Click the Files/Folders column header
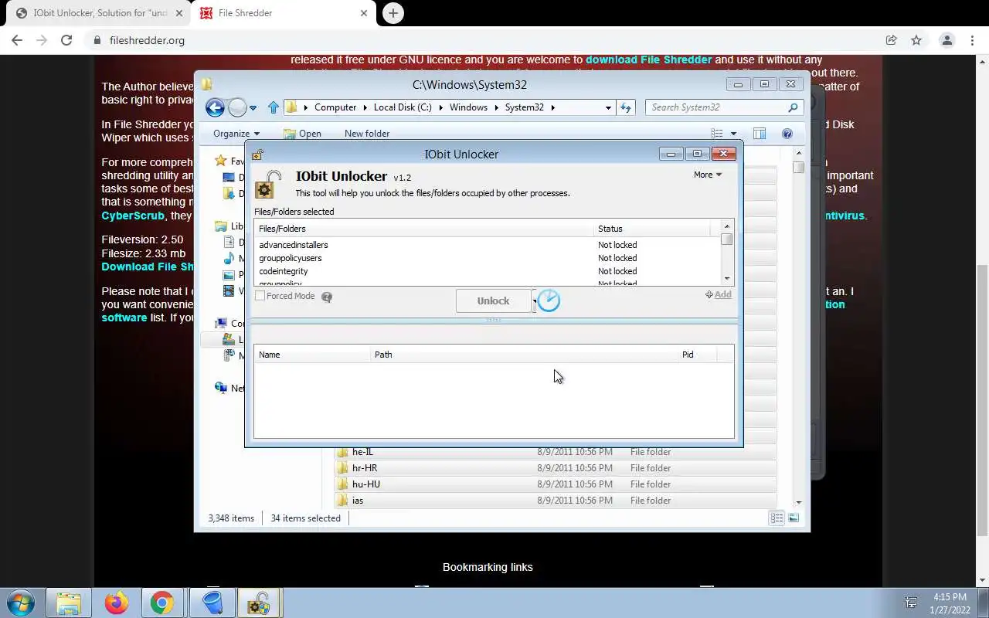 click(x=423, y=229)
